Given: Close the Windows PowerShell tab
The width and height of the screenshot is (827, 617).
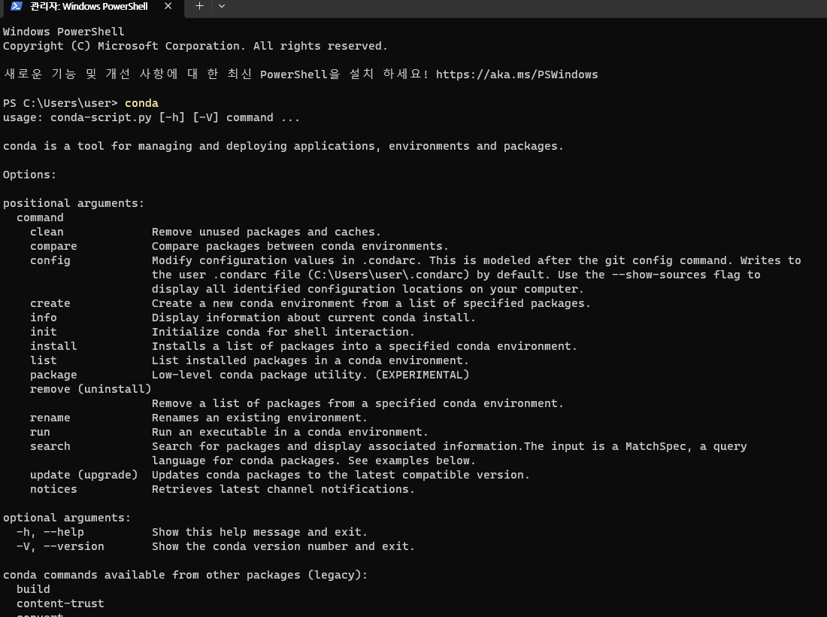Looking at the screenshot, I should pos(168,6).
